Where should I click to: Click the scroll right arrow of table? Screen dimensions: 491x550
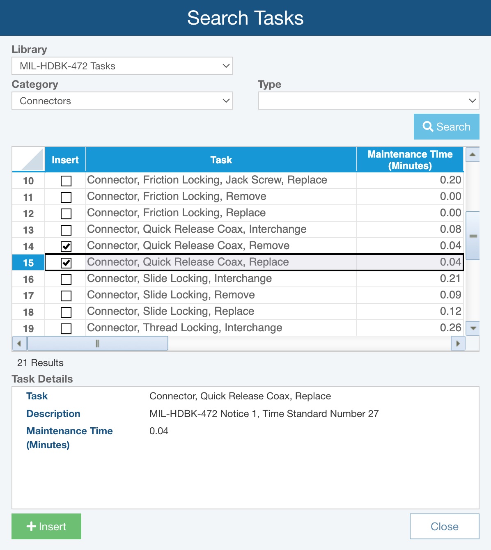click(x=458, y=343)
